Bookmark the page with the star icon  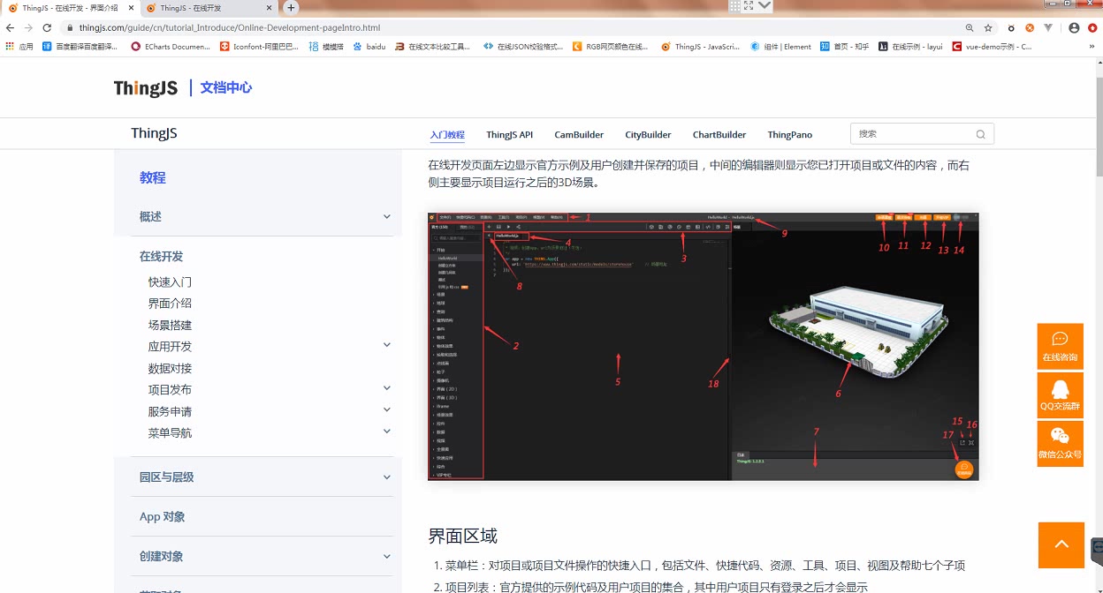coord(987,27)
